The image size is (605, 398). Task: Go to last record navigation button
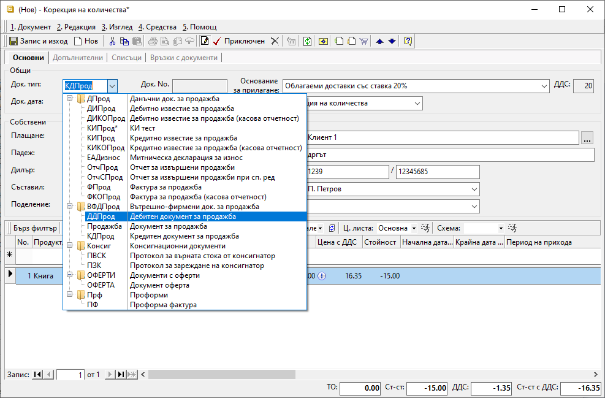coord(121,374)
